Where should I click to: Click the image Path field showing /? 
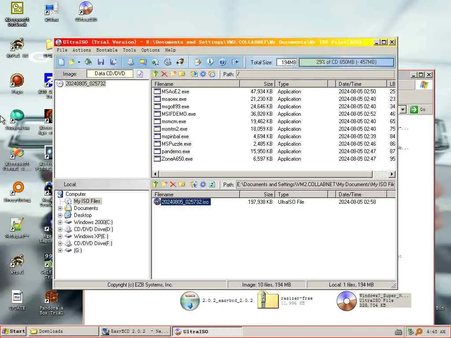(315, 74)
